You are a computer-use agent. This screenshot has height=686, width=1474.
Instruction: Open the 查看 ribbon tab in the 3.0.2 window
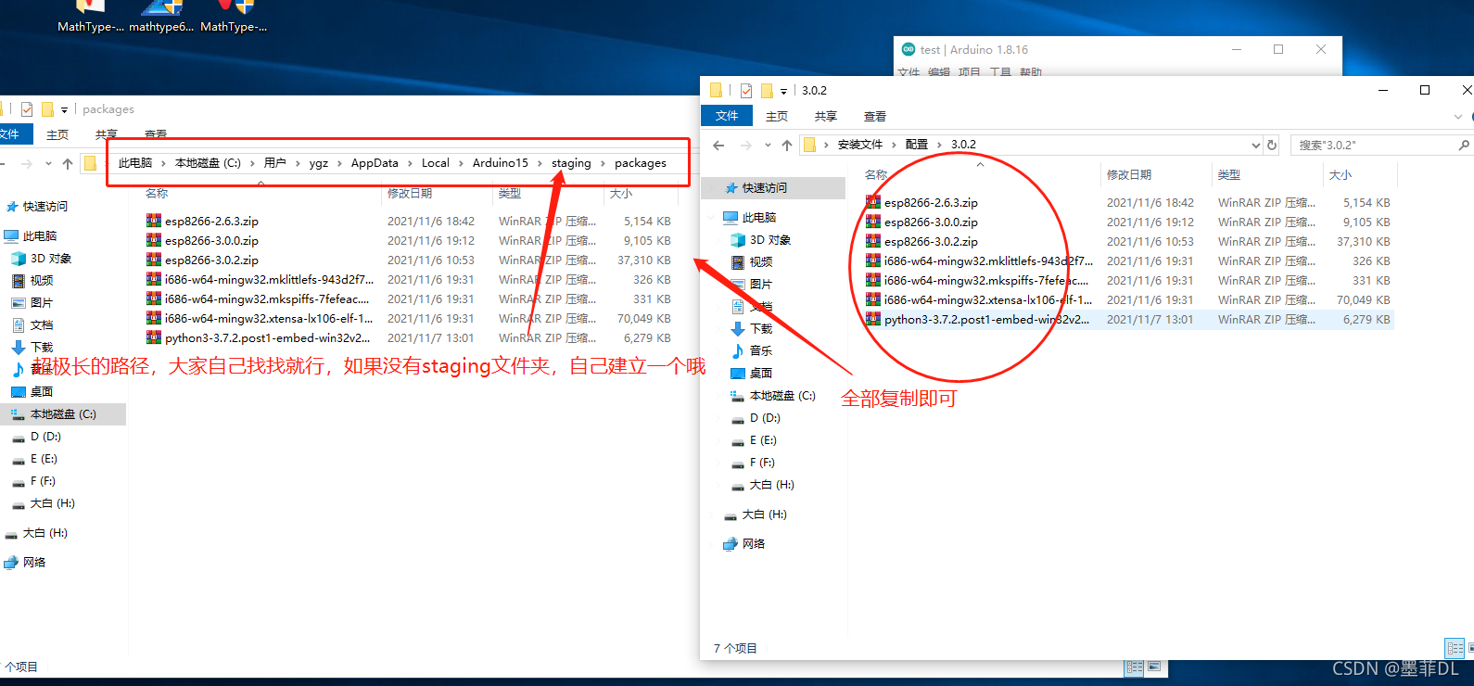point(875,116)
